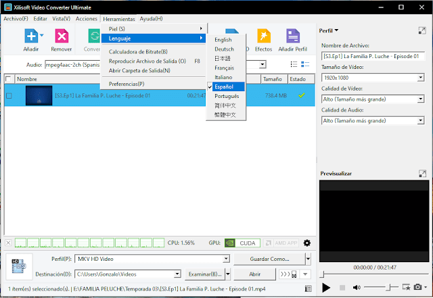Click the Guardar Como... button
This screenshot has height=298, width=433.
click(x=269, y=259)
